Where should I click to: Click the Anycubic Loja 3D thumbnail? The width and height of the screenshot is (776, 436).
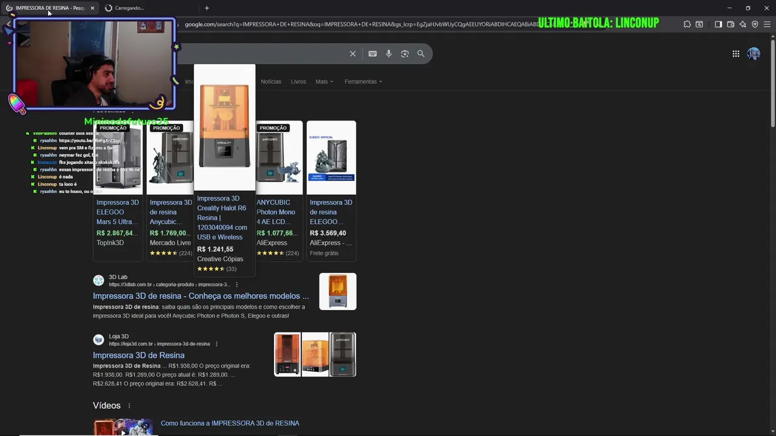coord(343,354)
